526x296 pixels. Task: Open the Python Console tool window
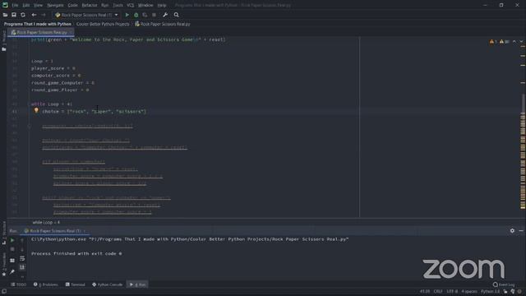pyautogui.click(x=108, y=284)
